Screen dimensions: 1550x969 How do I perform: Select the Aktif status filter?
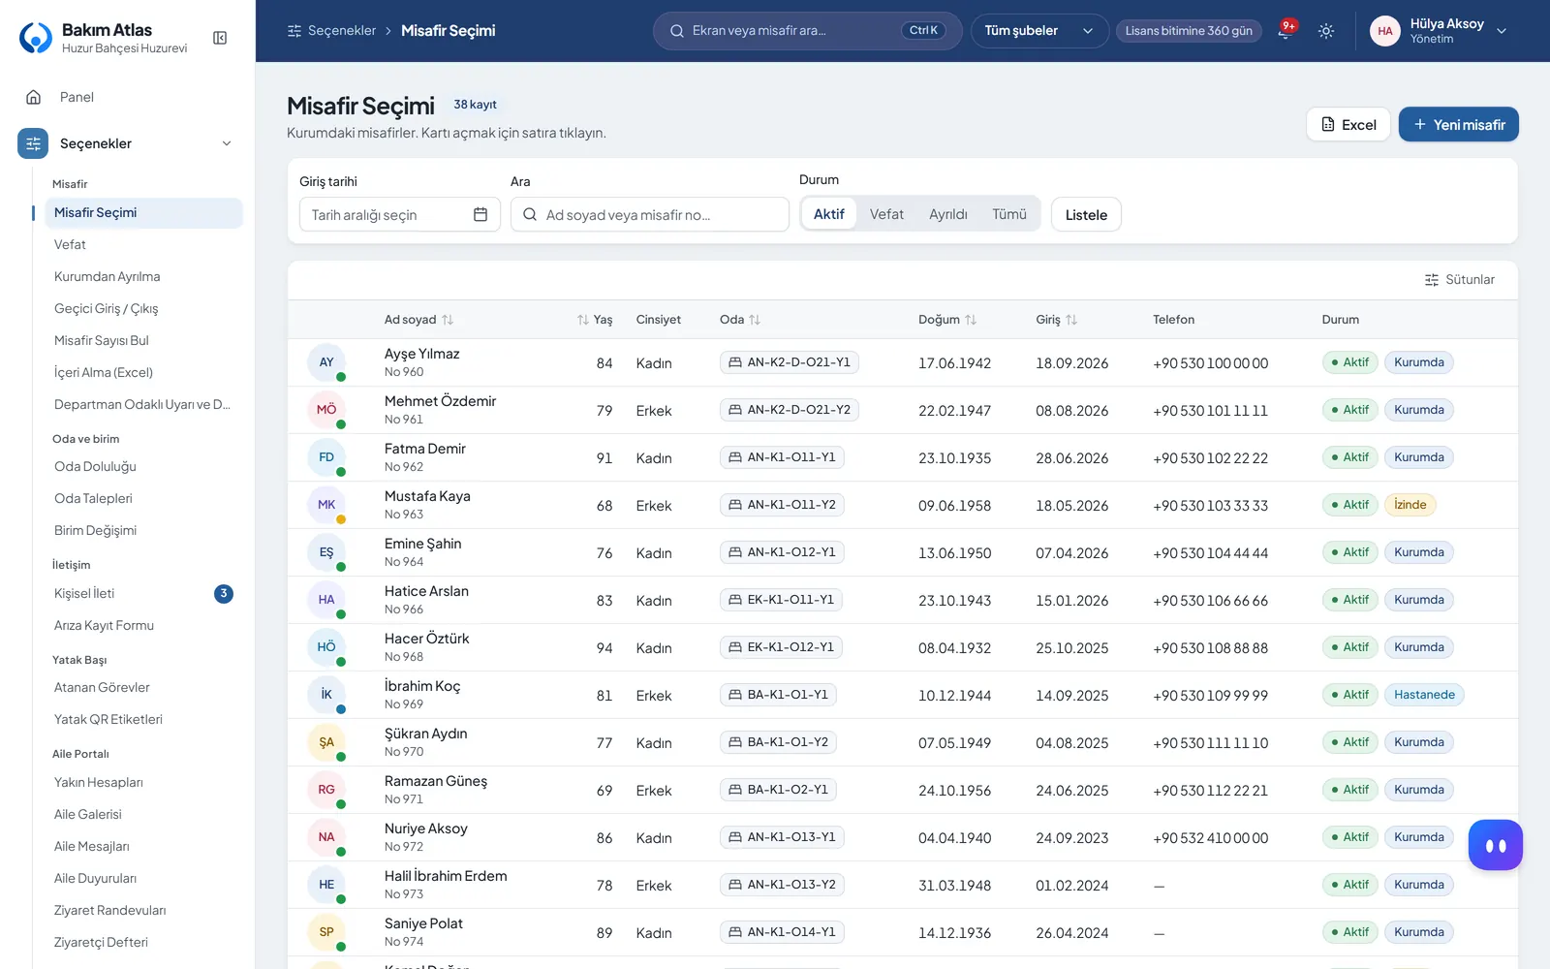pos(828,214)
